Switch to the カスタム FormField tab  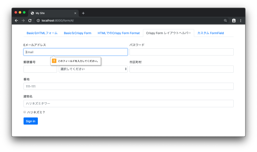(210, 33)
